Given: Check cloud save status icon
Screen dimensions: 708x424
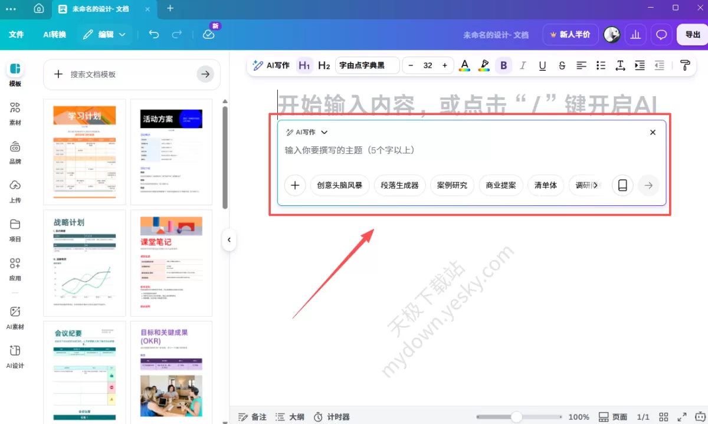Looking at the screenshot, I should tap(209, 34).
